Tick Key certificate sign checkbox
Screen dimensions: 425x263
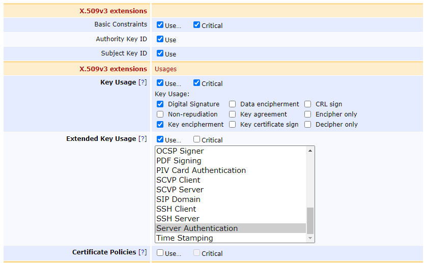pos(232,125)
